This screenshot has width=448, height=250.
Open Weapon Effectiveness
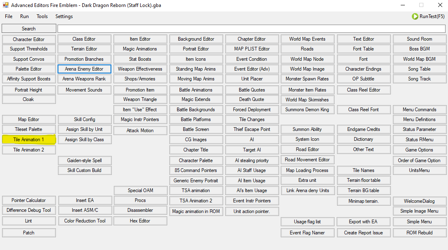coord(140,69)
